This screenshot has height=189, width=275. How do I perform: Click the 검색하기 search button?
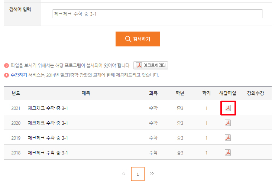[137, 39]
